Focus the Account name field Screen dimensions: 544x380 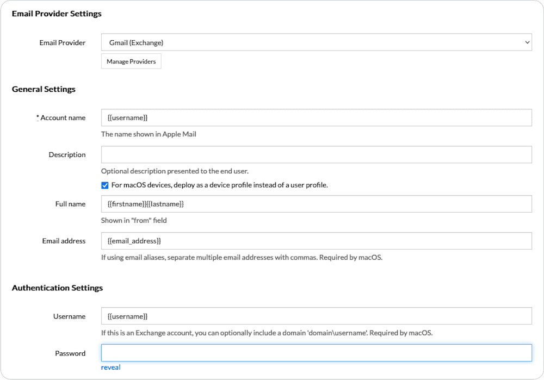tap(317, 117)
